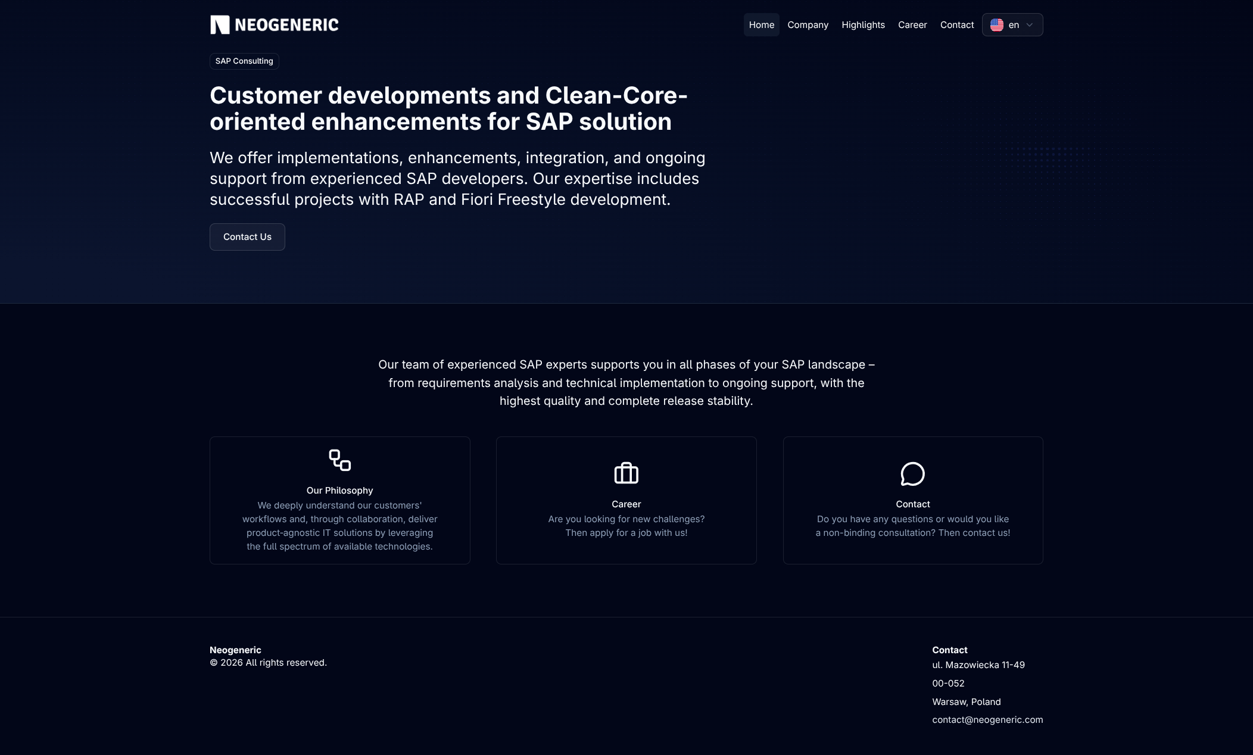The width and height of the screenshot is (1253, 755).
Task: Open the Contact navigation item
Action: pos(956,25)
